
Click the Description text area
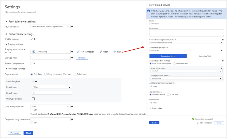(x=187, y=33)
